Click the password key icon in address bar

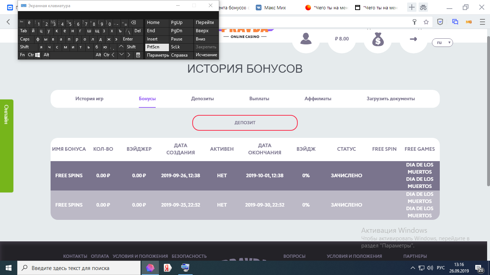415,21
